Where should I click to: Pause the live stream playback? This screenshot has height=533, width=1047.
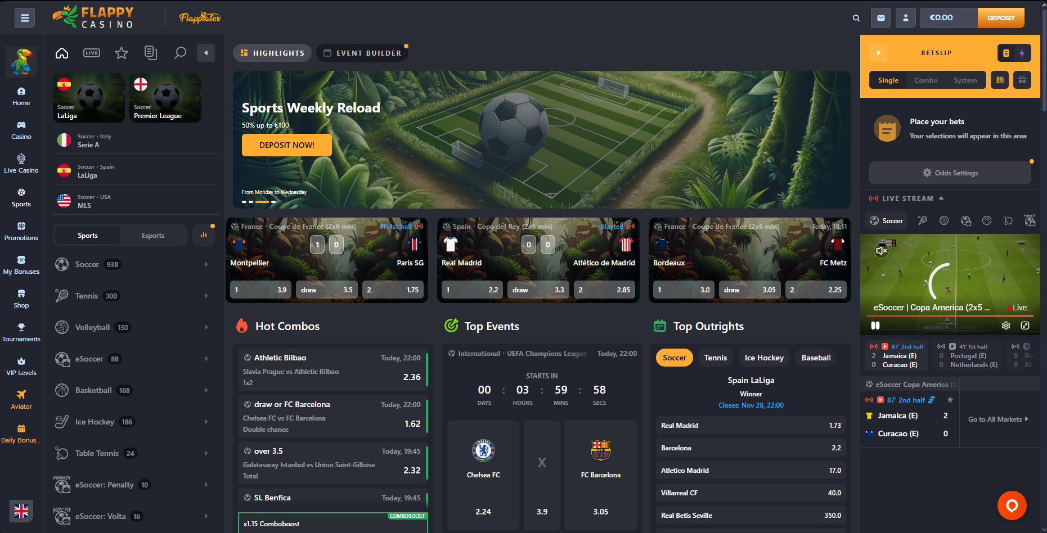(875, 325)
